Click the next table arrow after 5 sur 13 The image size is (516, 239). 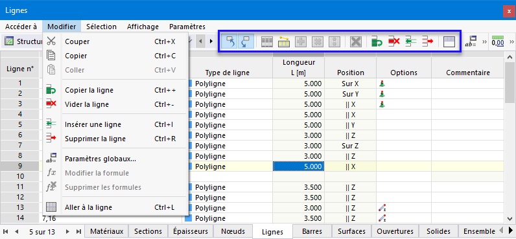coord(68,231)
